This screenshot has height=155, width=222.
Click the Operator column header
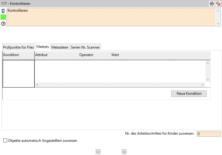point(86,55)
